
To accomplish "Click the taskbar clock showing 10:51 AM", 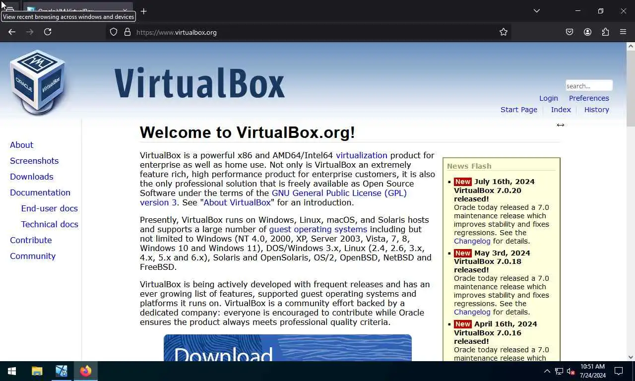I will click(x=592, y=371).
